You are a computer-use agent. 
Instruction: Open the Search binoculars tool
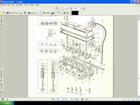click(32, 13)
